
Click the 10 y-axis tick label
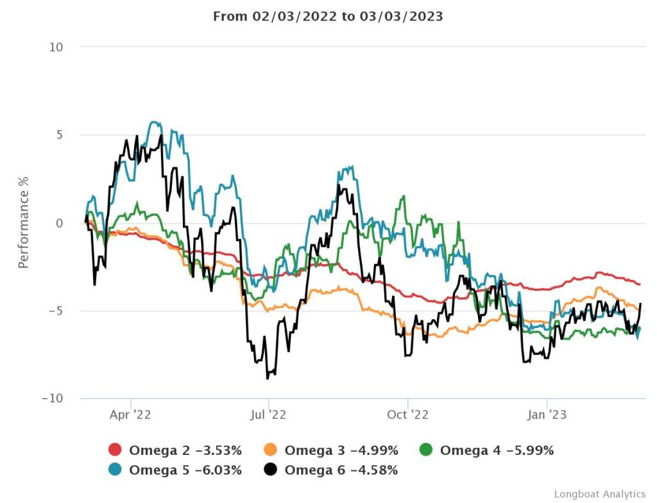pyautogui.click(x=57, y=47)
